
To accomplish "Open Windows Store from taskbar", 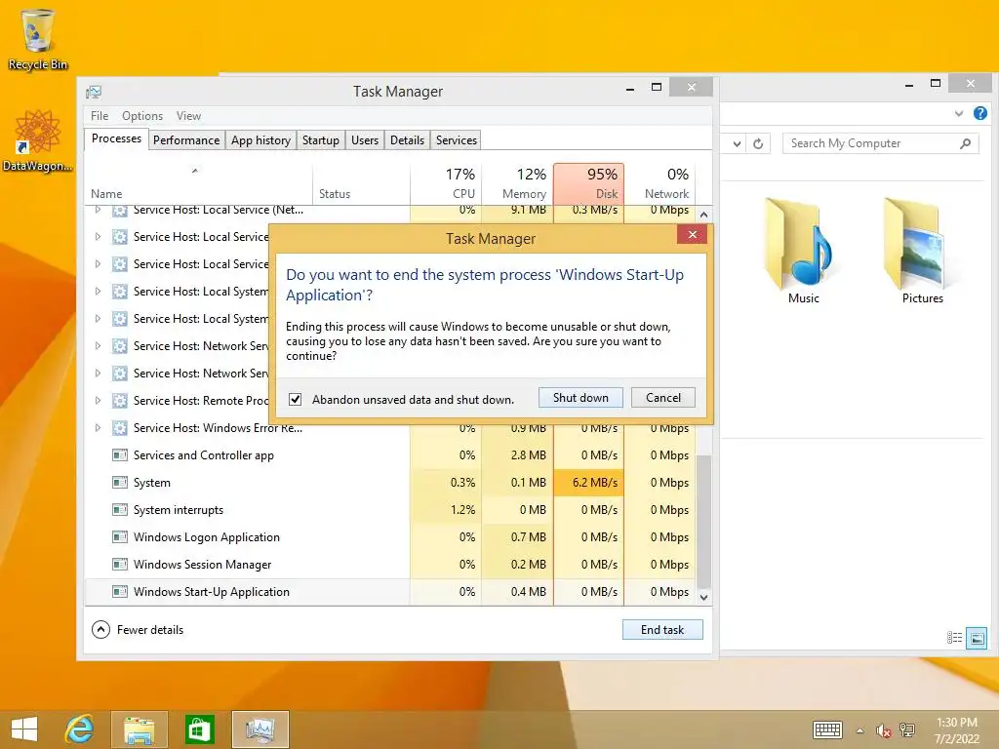I will (x=199, y=729).
